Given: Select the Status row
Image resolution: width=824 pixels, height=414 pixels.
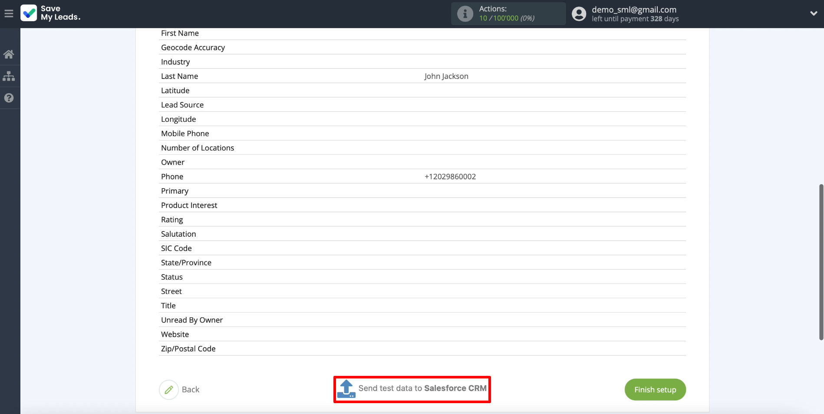Looking at the screenshot, I should (422, 277).
